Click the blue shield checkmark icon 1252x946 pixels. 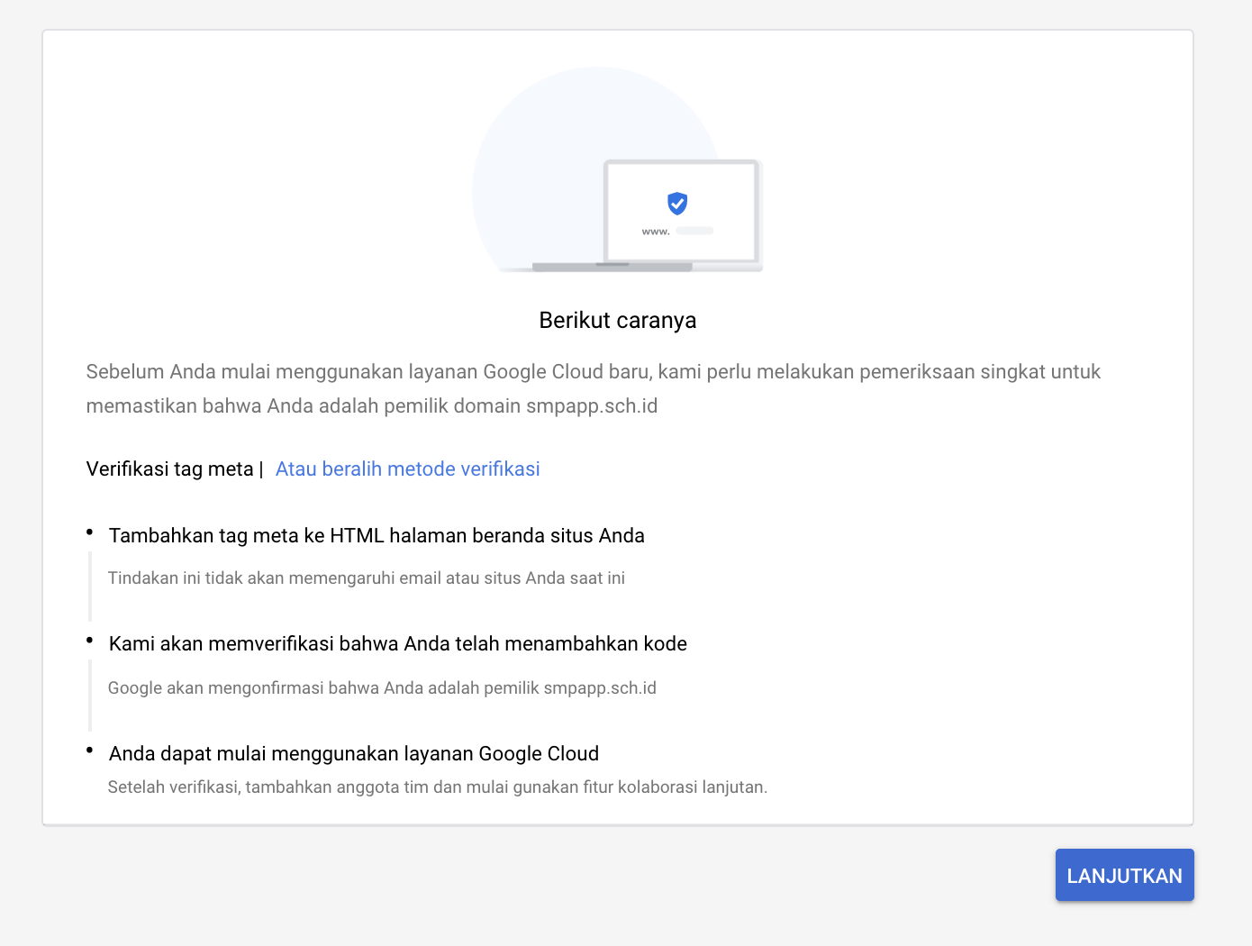pyautogui.click(x=676, y=203)
